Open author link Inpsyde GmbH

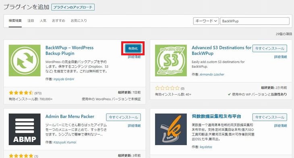64,79
